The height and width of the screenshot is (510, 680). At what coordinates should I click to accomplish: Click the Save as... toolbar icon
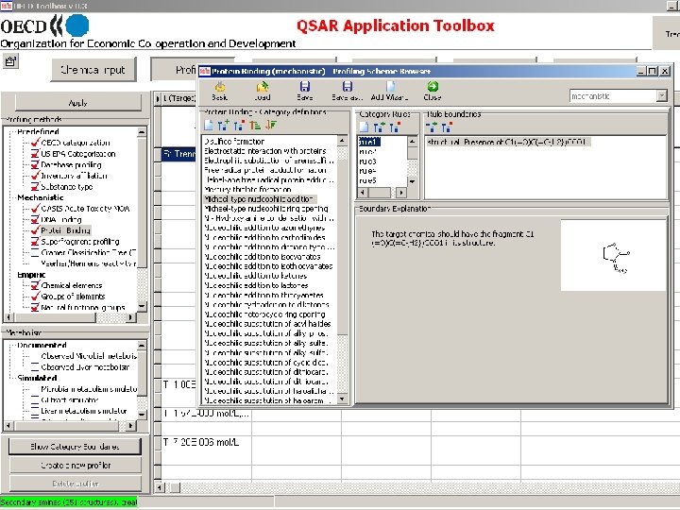(x=347, y=91)
